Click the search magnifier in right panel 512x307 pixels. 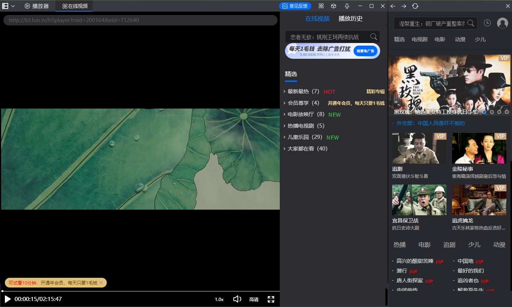[x=471, y=23]
